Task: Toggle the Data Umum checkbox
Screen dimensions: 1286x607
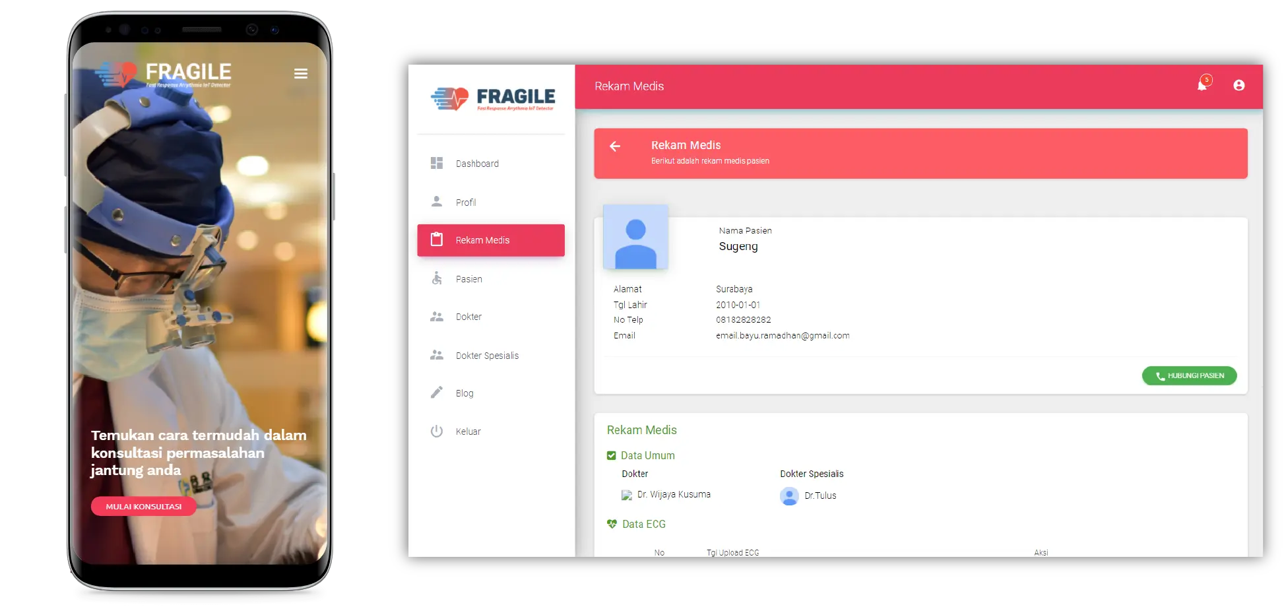Action: click(x=612, y=456)
